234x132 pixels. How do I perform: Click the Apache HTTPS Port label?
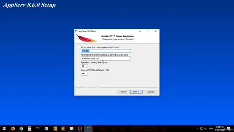(95, 70)
